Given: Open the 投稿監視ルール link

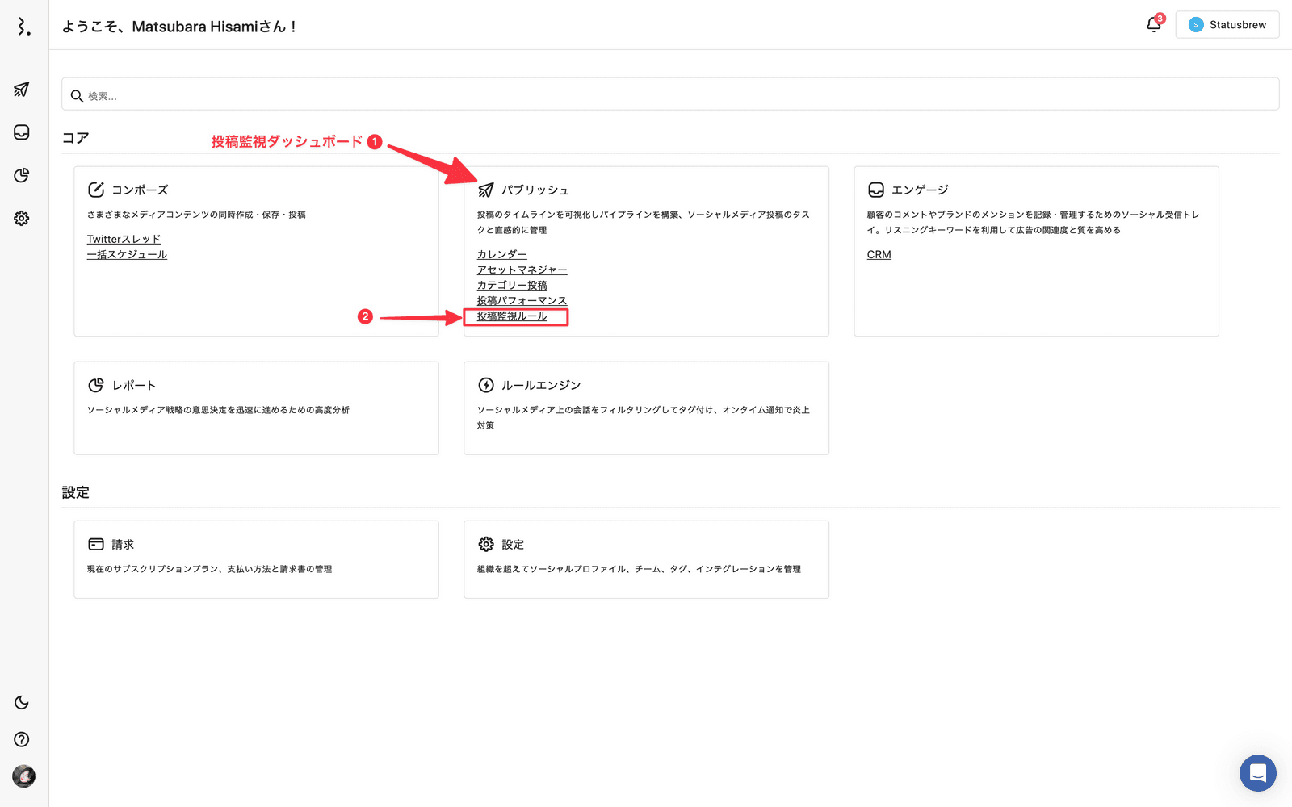Looking at the screenshot, I should pyautogui.click(x=512, y=316).
